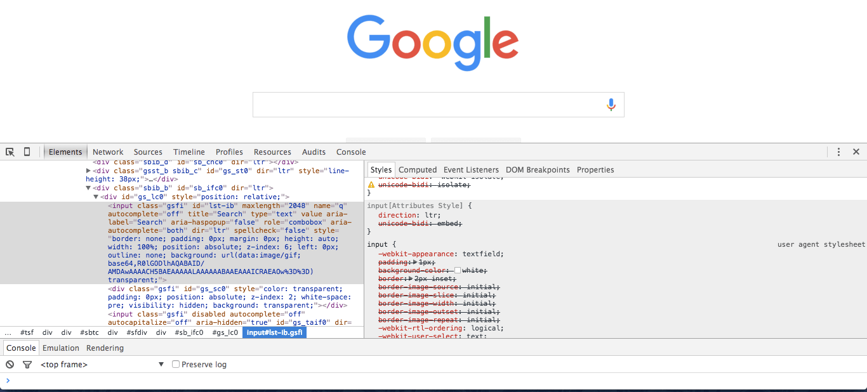This screenshot has width=867, height=392.
Task: Select the Computed sidebar tab
Action: tap(418, 170)
